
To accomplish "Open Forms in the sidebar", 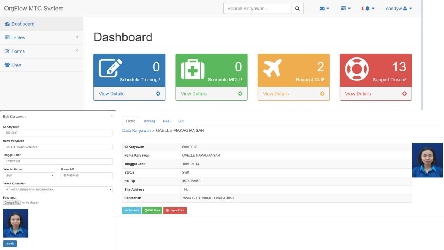I will click(42, 51).
